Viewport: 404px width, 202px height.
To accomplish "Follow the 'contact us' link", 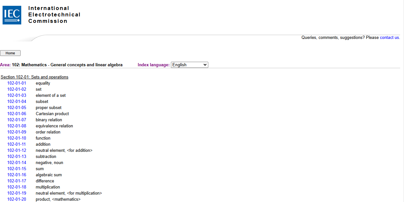I will coord(390,38).
